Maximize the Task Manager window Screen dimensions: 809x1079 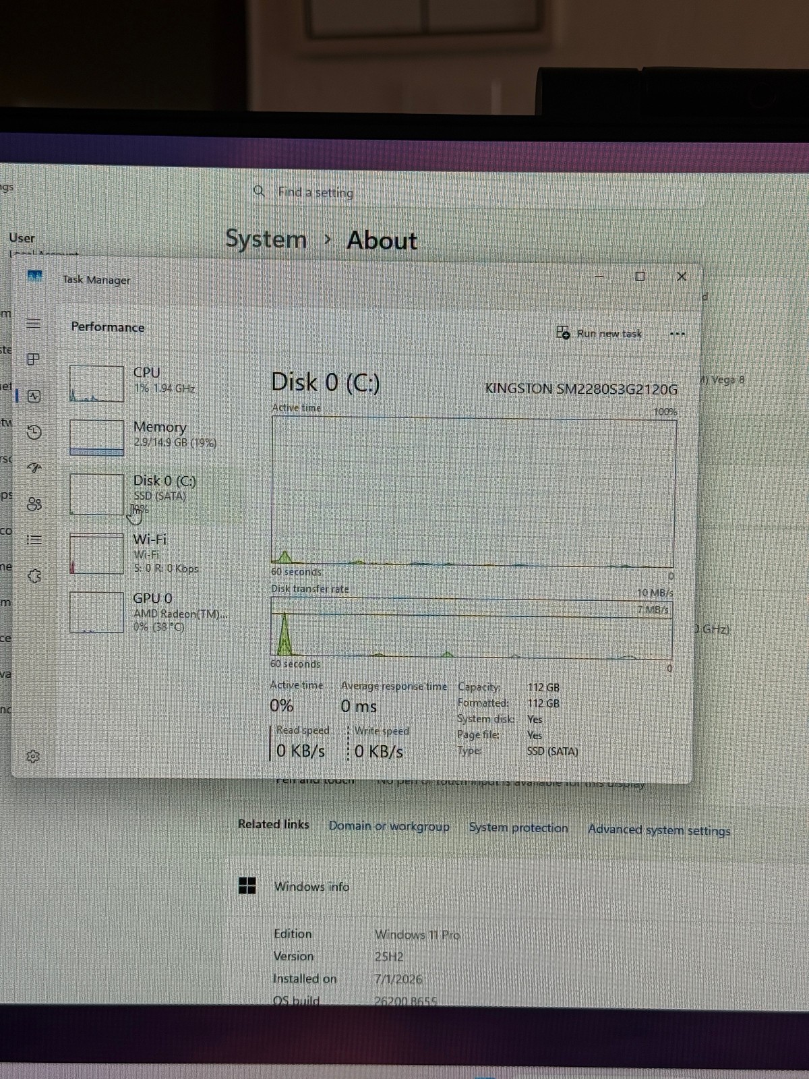tap(640, 276)
